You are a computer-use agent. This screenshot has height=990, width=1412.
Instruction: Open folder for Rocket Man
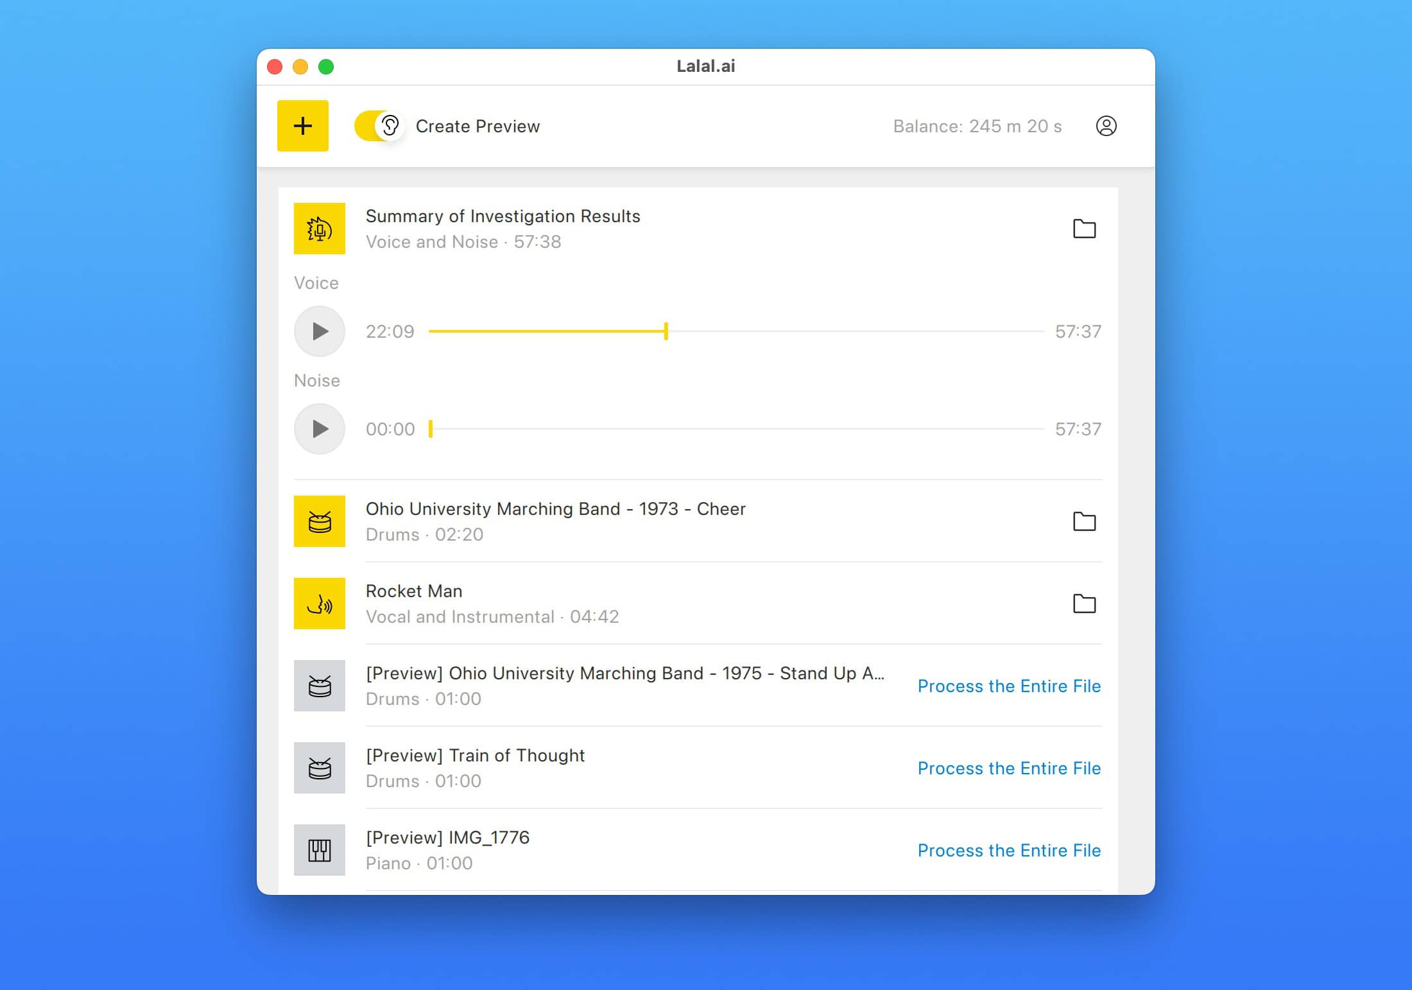[x=1084, y=604]
